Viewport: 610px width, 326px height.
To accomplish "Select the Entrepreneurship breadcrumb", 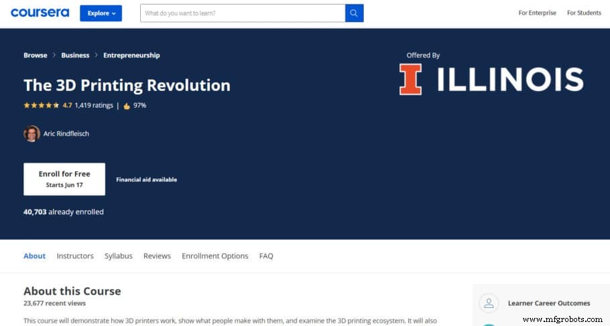I will (131, 56).
